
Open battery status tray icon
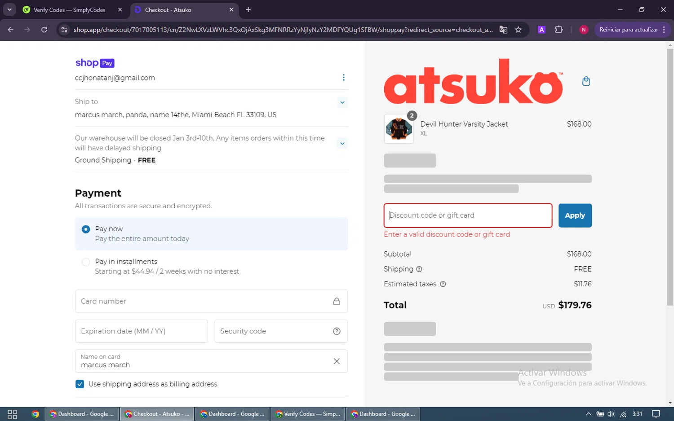tap(600, 414)
